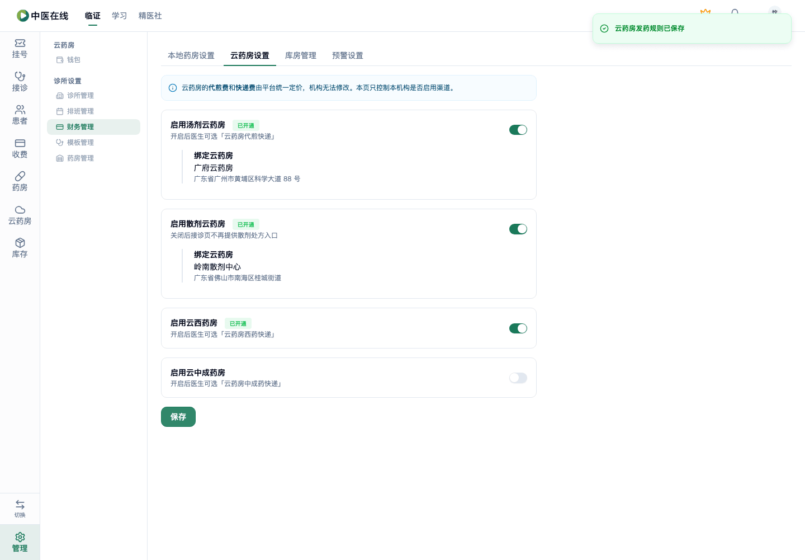The image size is (805, 560).
Task: Click the 广府云药房 pharmacy name
Action: (x=214, y=168)
